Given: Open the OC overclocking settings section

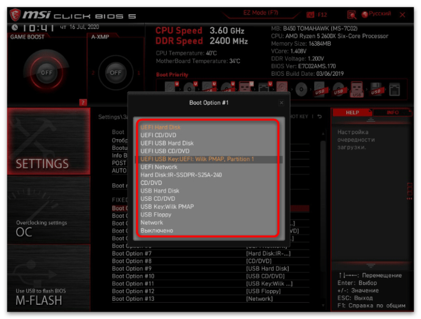Looking at the screenshot, I should 48,210.
